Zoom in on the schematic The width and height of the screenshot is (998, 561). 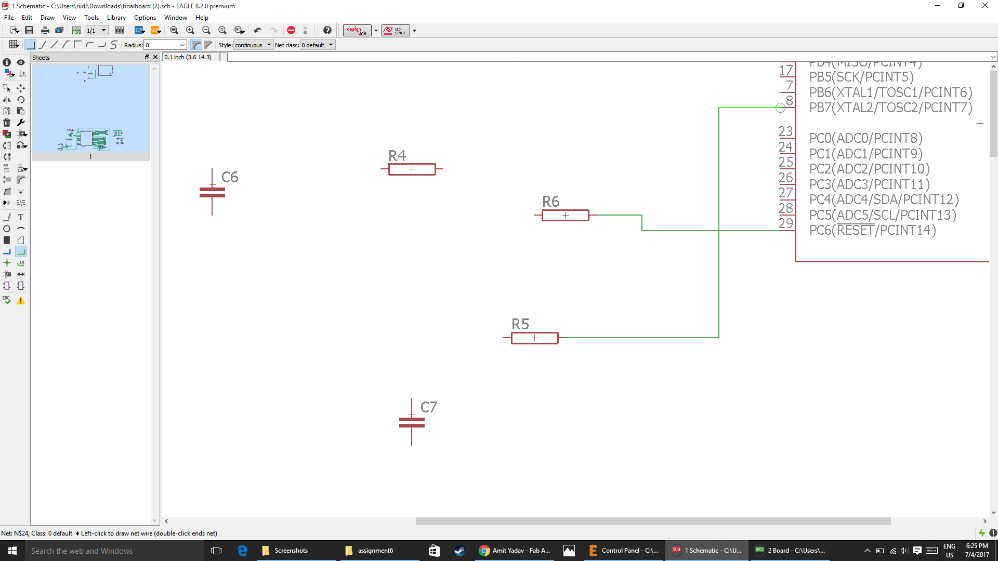[190, 30]
